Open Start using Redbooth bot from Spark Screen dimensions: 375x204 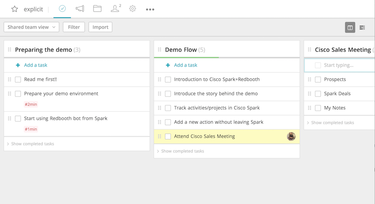(x=65, y=118)
